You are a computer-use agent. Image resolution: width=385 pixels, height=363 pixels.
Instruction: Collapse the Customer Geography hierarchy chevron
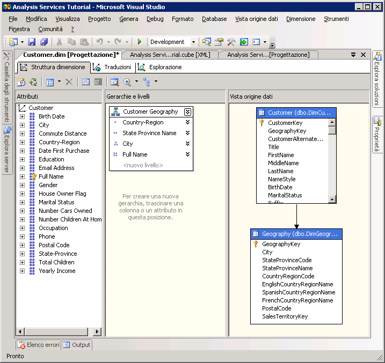click(187, 112)
